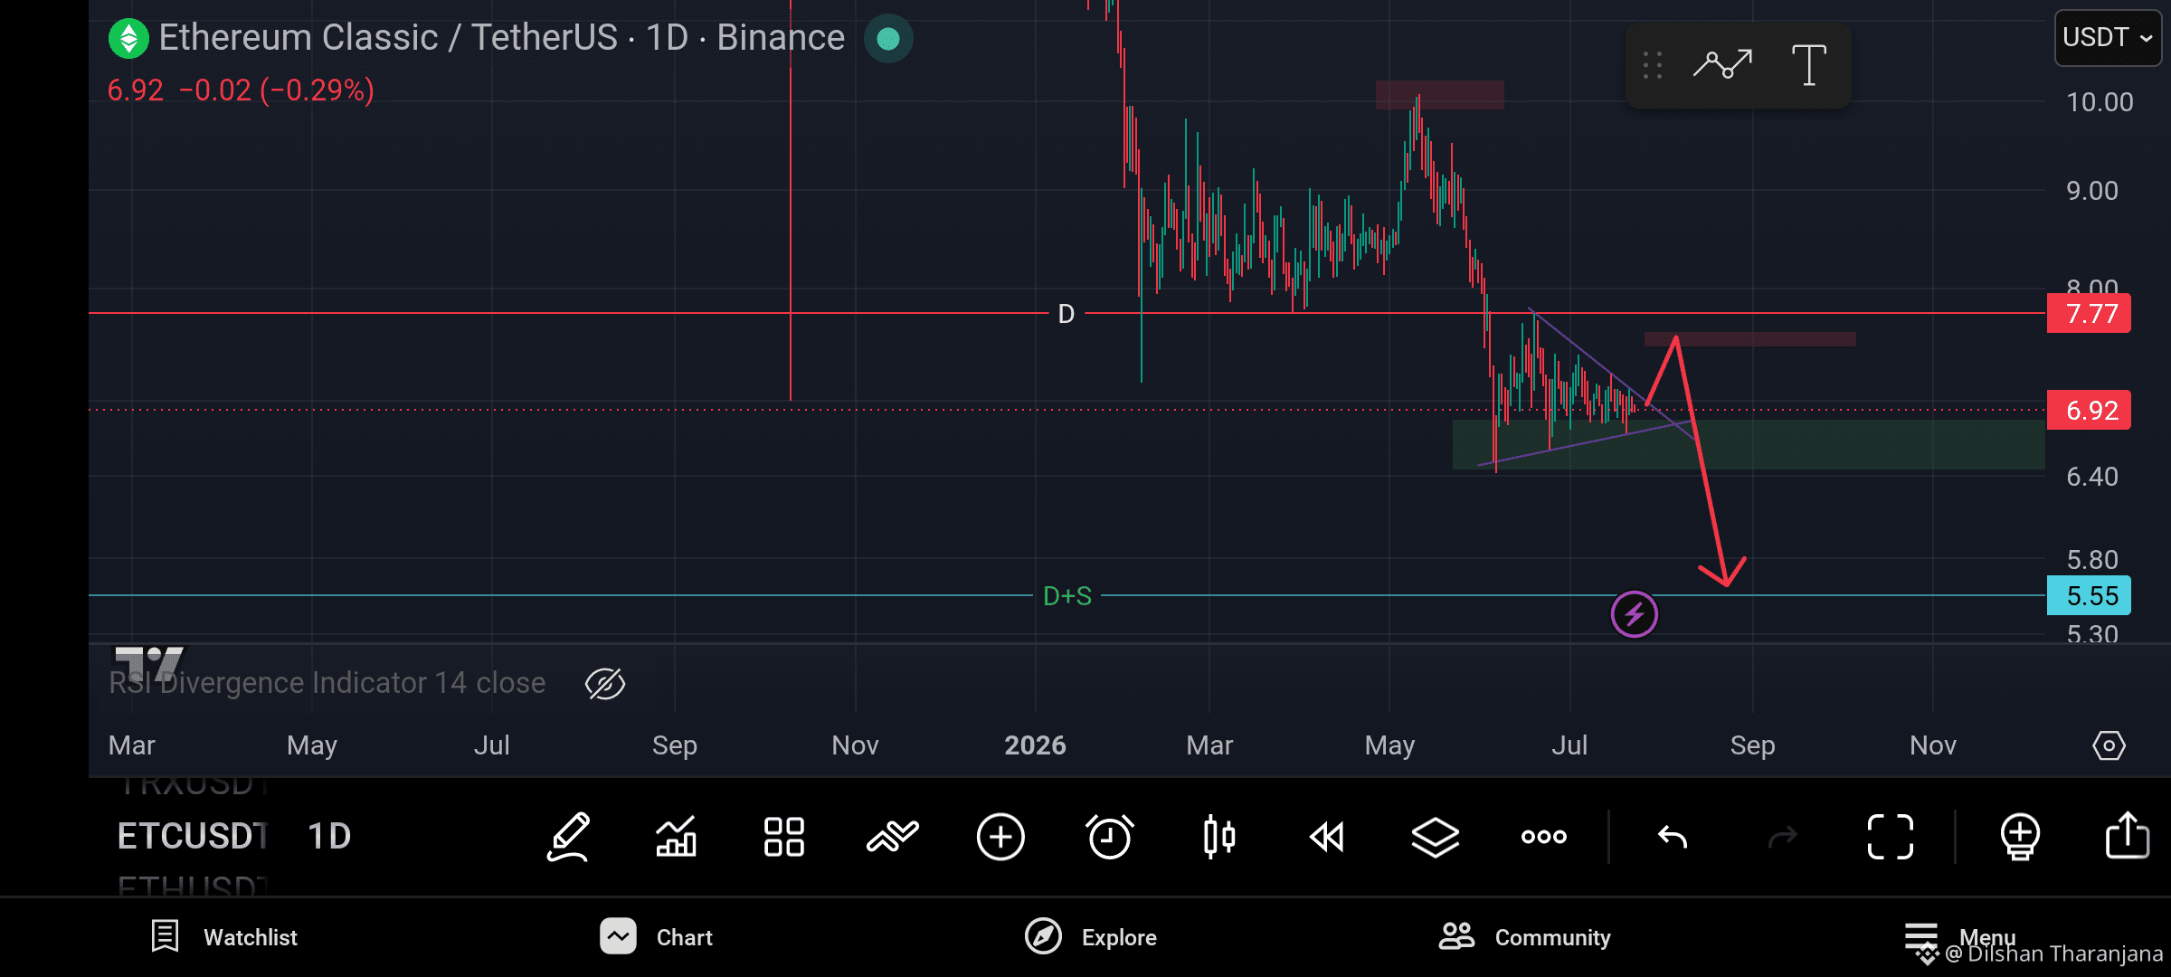The height and width of the screenshot is (977, 2171).
Task: Tap the Ethereum Classic / TetherUS title
Action: (501, 38)
